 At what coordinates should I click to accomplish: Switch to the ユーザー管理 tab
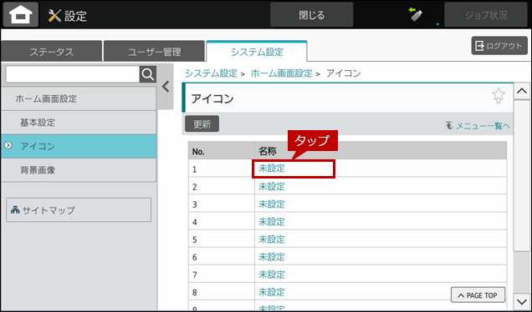(155, 52)
